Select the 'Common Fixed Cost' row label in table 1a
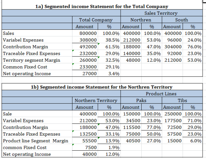 point(37,67)
